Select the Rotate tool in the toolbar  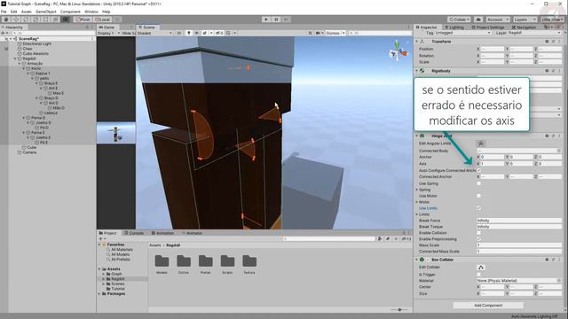(26, 19)
